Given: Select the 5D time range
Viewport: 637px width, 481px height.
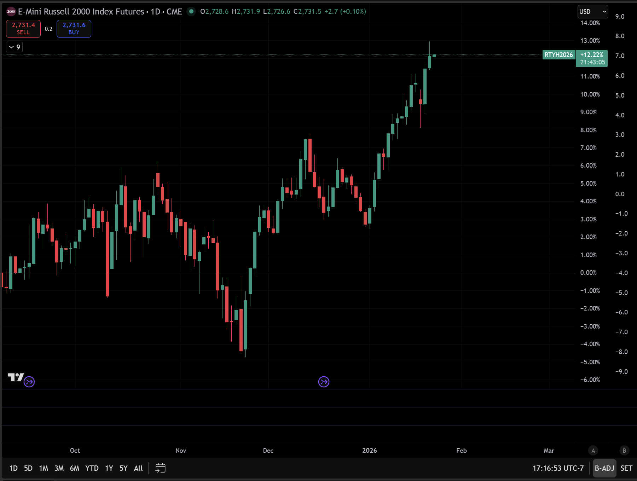Looking at the screenshot, I should (x=28, y=468).
